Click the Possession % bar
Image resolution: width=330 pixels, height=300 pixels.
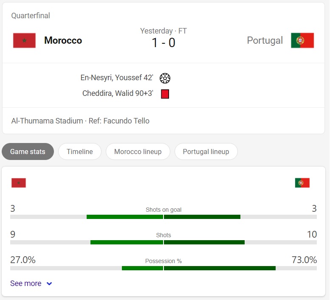(x=164, y=268)
